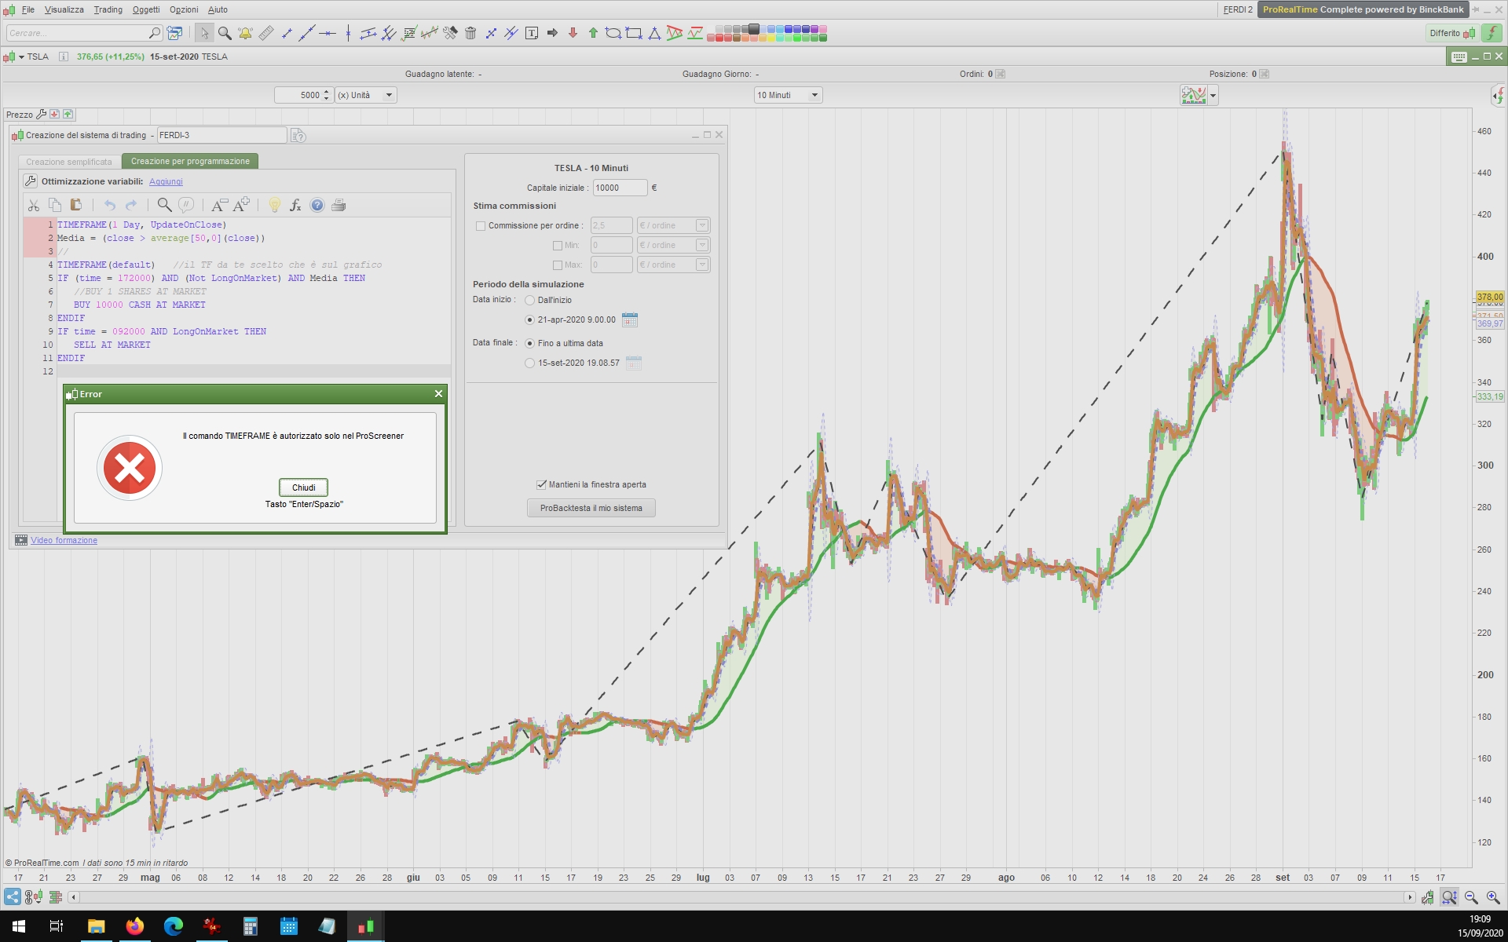This screenshot has height=942, width=1508.
Task: Switch to Creazione semplificata tab
Action: [x=69, y=162]
